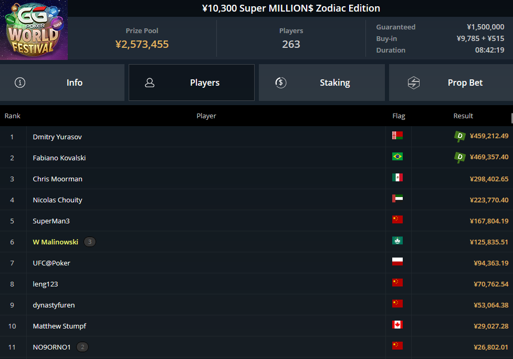Click the Info circle icon
The height and width of the screenshot is (359, 513).
(x=20, y=83)
